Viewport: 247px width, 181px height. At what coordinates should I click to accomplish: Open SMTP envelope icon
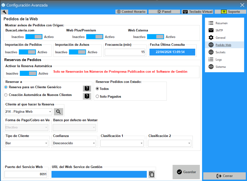tap(211, 30)
